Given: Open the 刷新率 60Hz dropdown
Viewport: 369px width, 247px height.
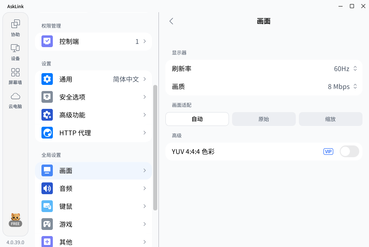Looking at the screenshot, I should (345, 69).
